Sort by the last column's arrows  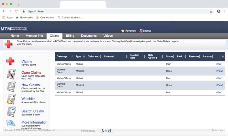click(223, 57)
